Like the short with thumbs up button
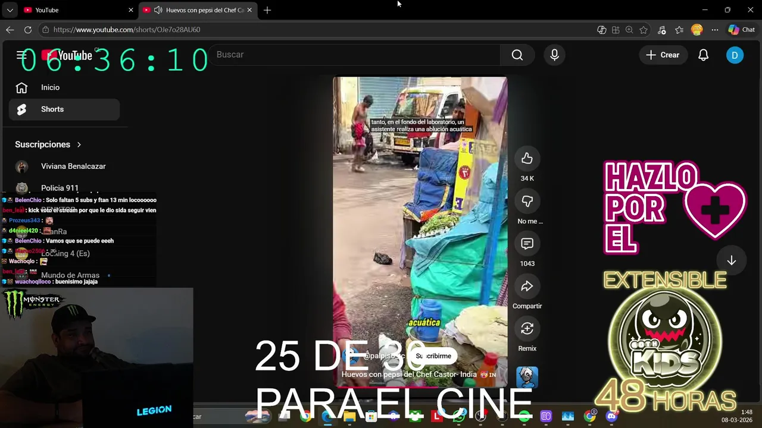The image size is (762, 428). (527, 158)
